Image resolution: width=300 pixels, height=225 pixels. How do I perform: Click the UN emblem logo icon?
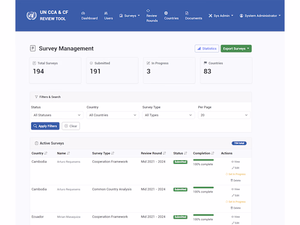pyautogui.click(x=31, y=16)
